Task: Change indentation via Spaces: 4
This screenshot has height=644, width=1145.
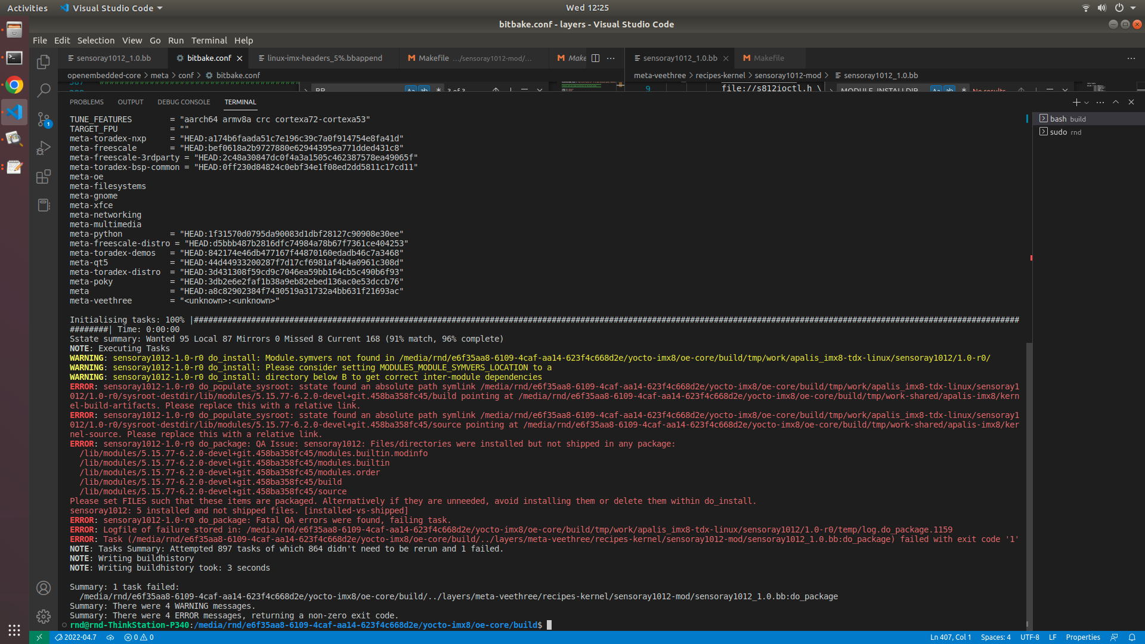Action: (x=995, y=637)
